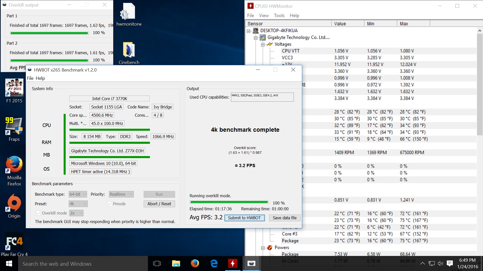Screen dimensions: 483x271
Task: Open the Action Center notifications icon
Action: point(450,263)
